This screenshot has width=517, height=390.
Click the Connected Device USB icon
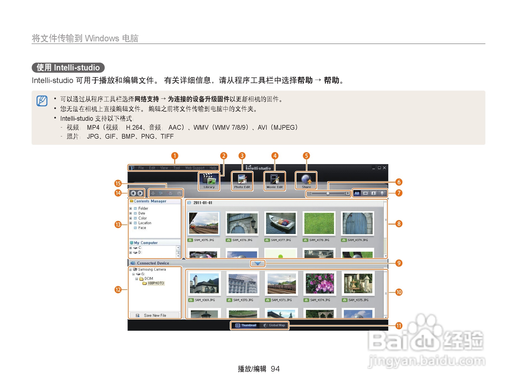click(133, 263)
